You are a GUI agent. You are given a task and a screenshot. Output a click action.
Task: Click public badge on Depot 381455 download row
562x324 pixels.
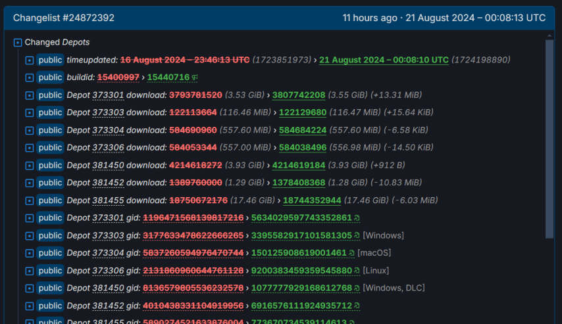[50, 200]
